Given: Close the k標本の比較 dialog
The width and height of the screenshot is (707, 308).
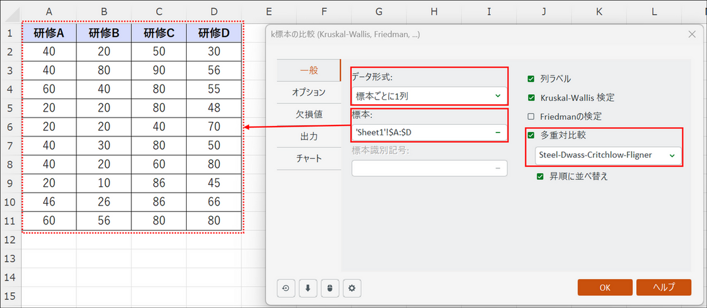Looking at the screenshot, I should pyautogui.click(x=692, y=34).
